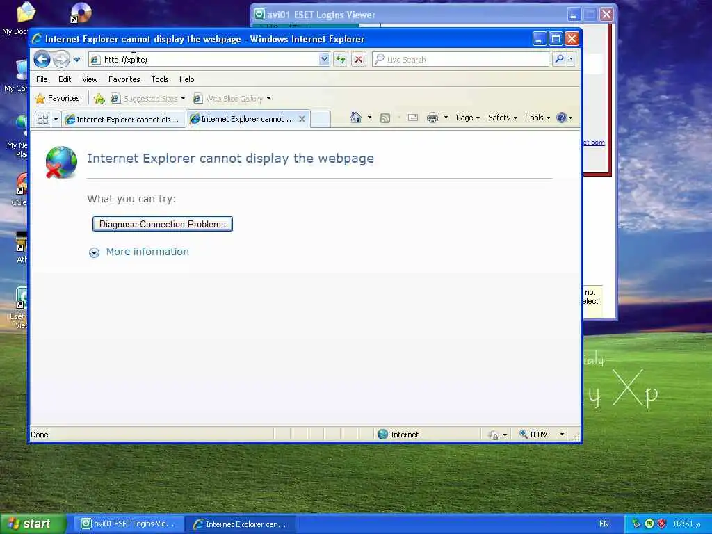This screenshot has width=712, height=534.
Task: Open the Tools menu in menu bar
Action: point(160,79)
